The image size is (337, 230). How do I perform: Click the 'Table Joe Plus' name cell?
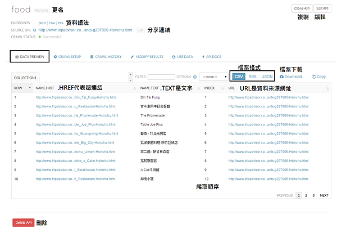pyautogui.click(x=152, y=125)
